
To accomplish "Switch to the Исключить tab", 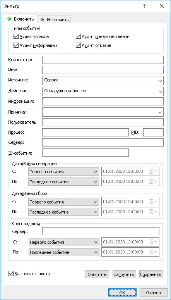I will 54,19.
